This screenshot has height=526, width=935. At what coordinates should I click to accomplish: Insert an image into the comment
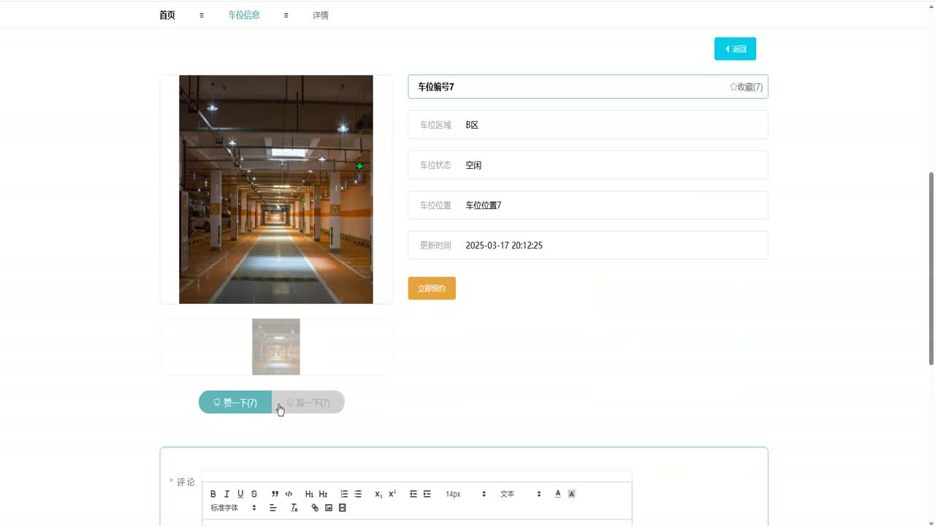[329, 508]
